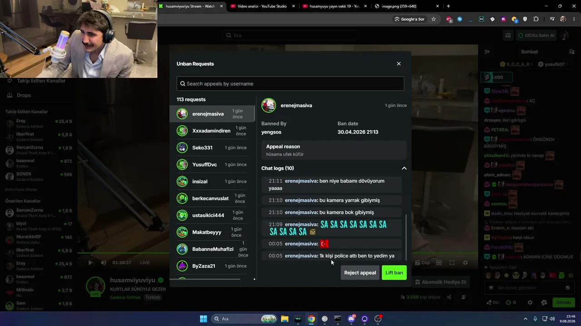
Task: Click the chat message input
Action: point(529,288)
